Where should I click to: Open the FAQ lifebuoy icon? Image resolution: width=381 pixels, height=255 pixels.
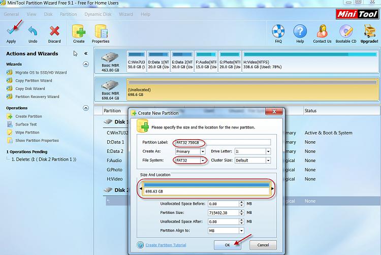(278, 31)
